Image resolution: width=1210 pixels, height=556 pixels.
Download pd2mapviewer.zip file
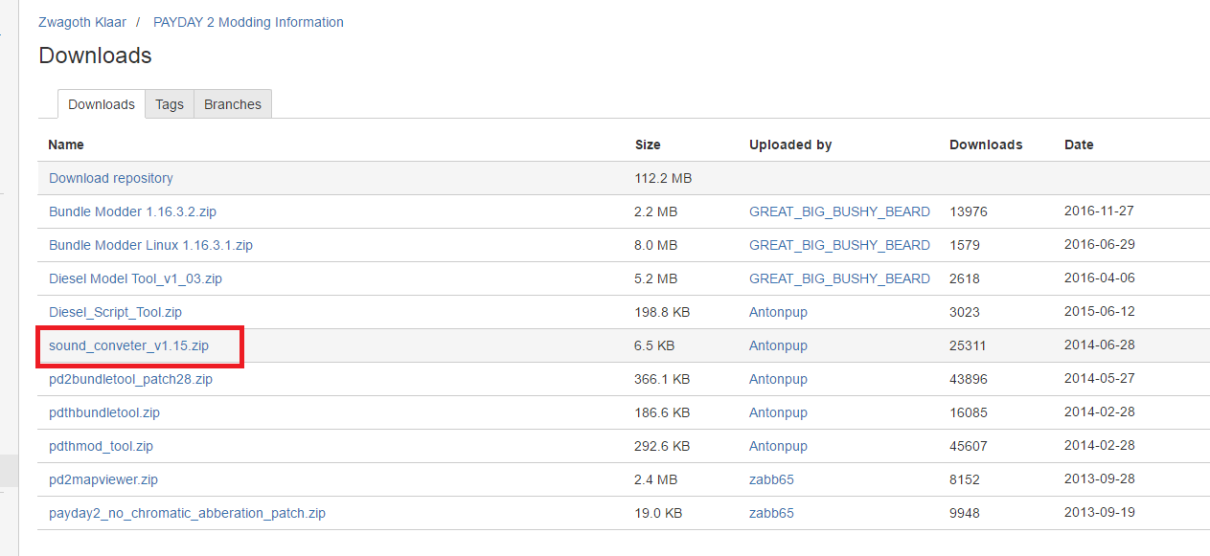pyautogui.click(x=103, y=479)
